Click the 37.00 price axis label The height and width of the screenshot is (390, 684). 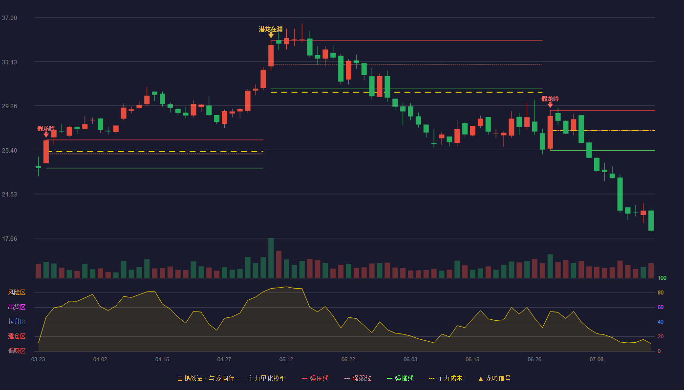tap(9, 18)
